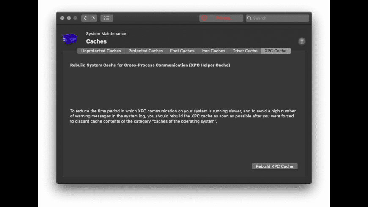This screenshot has height=207, width=368.
Task: Open the Icon Caches tab
Action: pyautogui.click(x=213, y=51)
